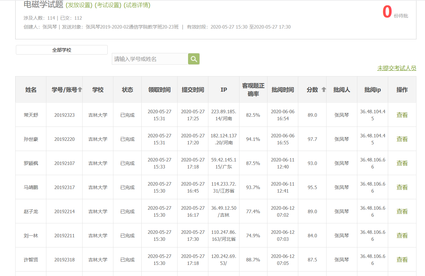Click accuracy value 74.9%
The image size is (425, 276).
point(253,235)
